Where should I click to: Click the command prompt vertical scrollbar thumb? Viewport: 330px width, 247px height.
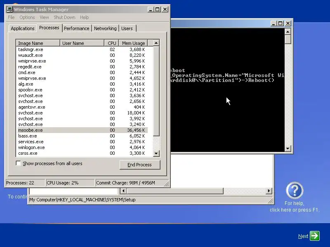[288, 39]
